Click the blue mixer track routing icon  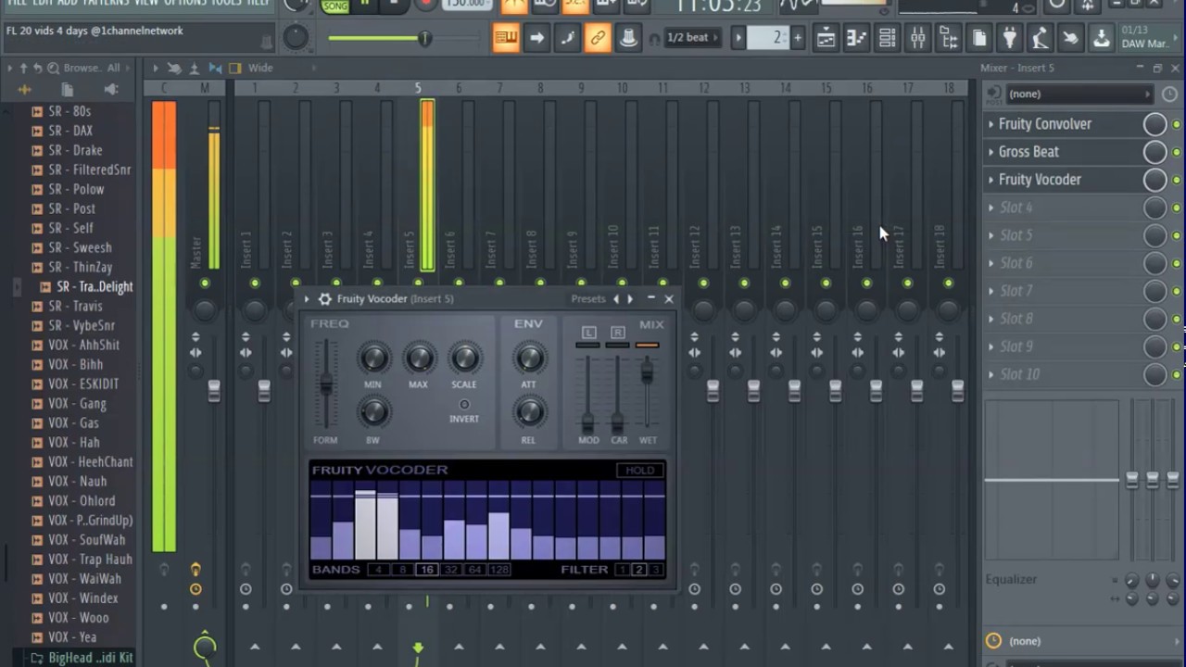(x=215, y=68)
